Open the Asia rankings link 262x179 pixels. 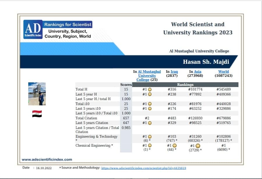point(198,72)
